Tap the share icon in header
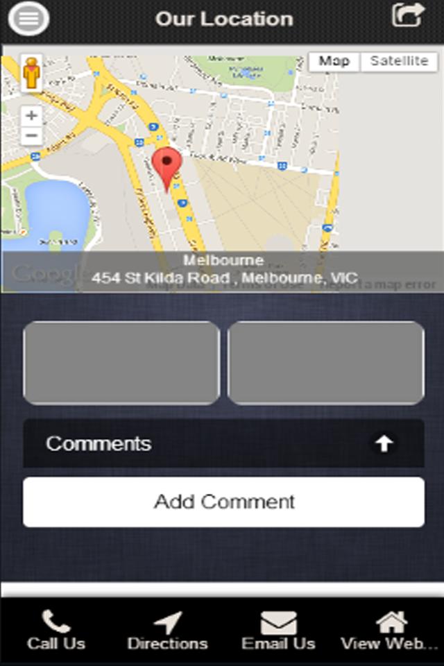444x666 pixels. point(408,15)
